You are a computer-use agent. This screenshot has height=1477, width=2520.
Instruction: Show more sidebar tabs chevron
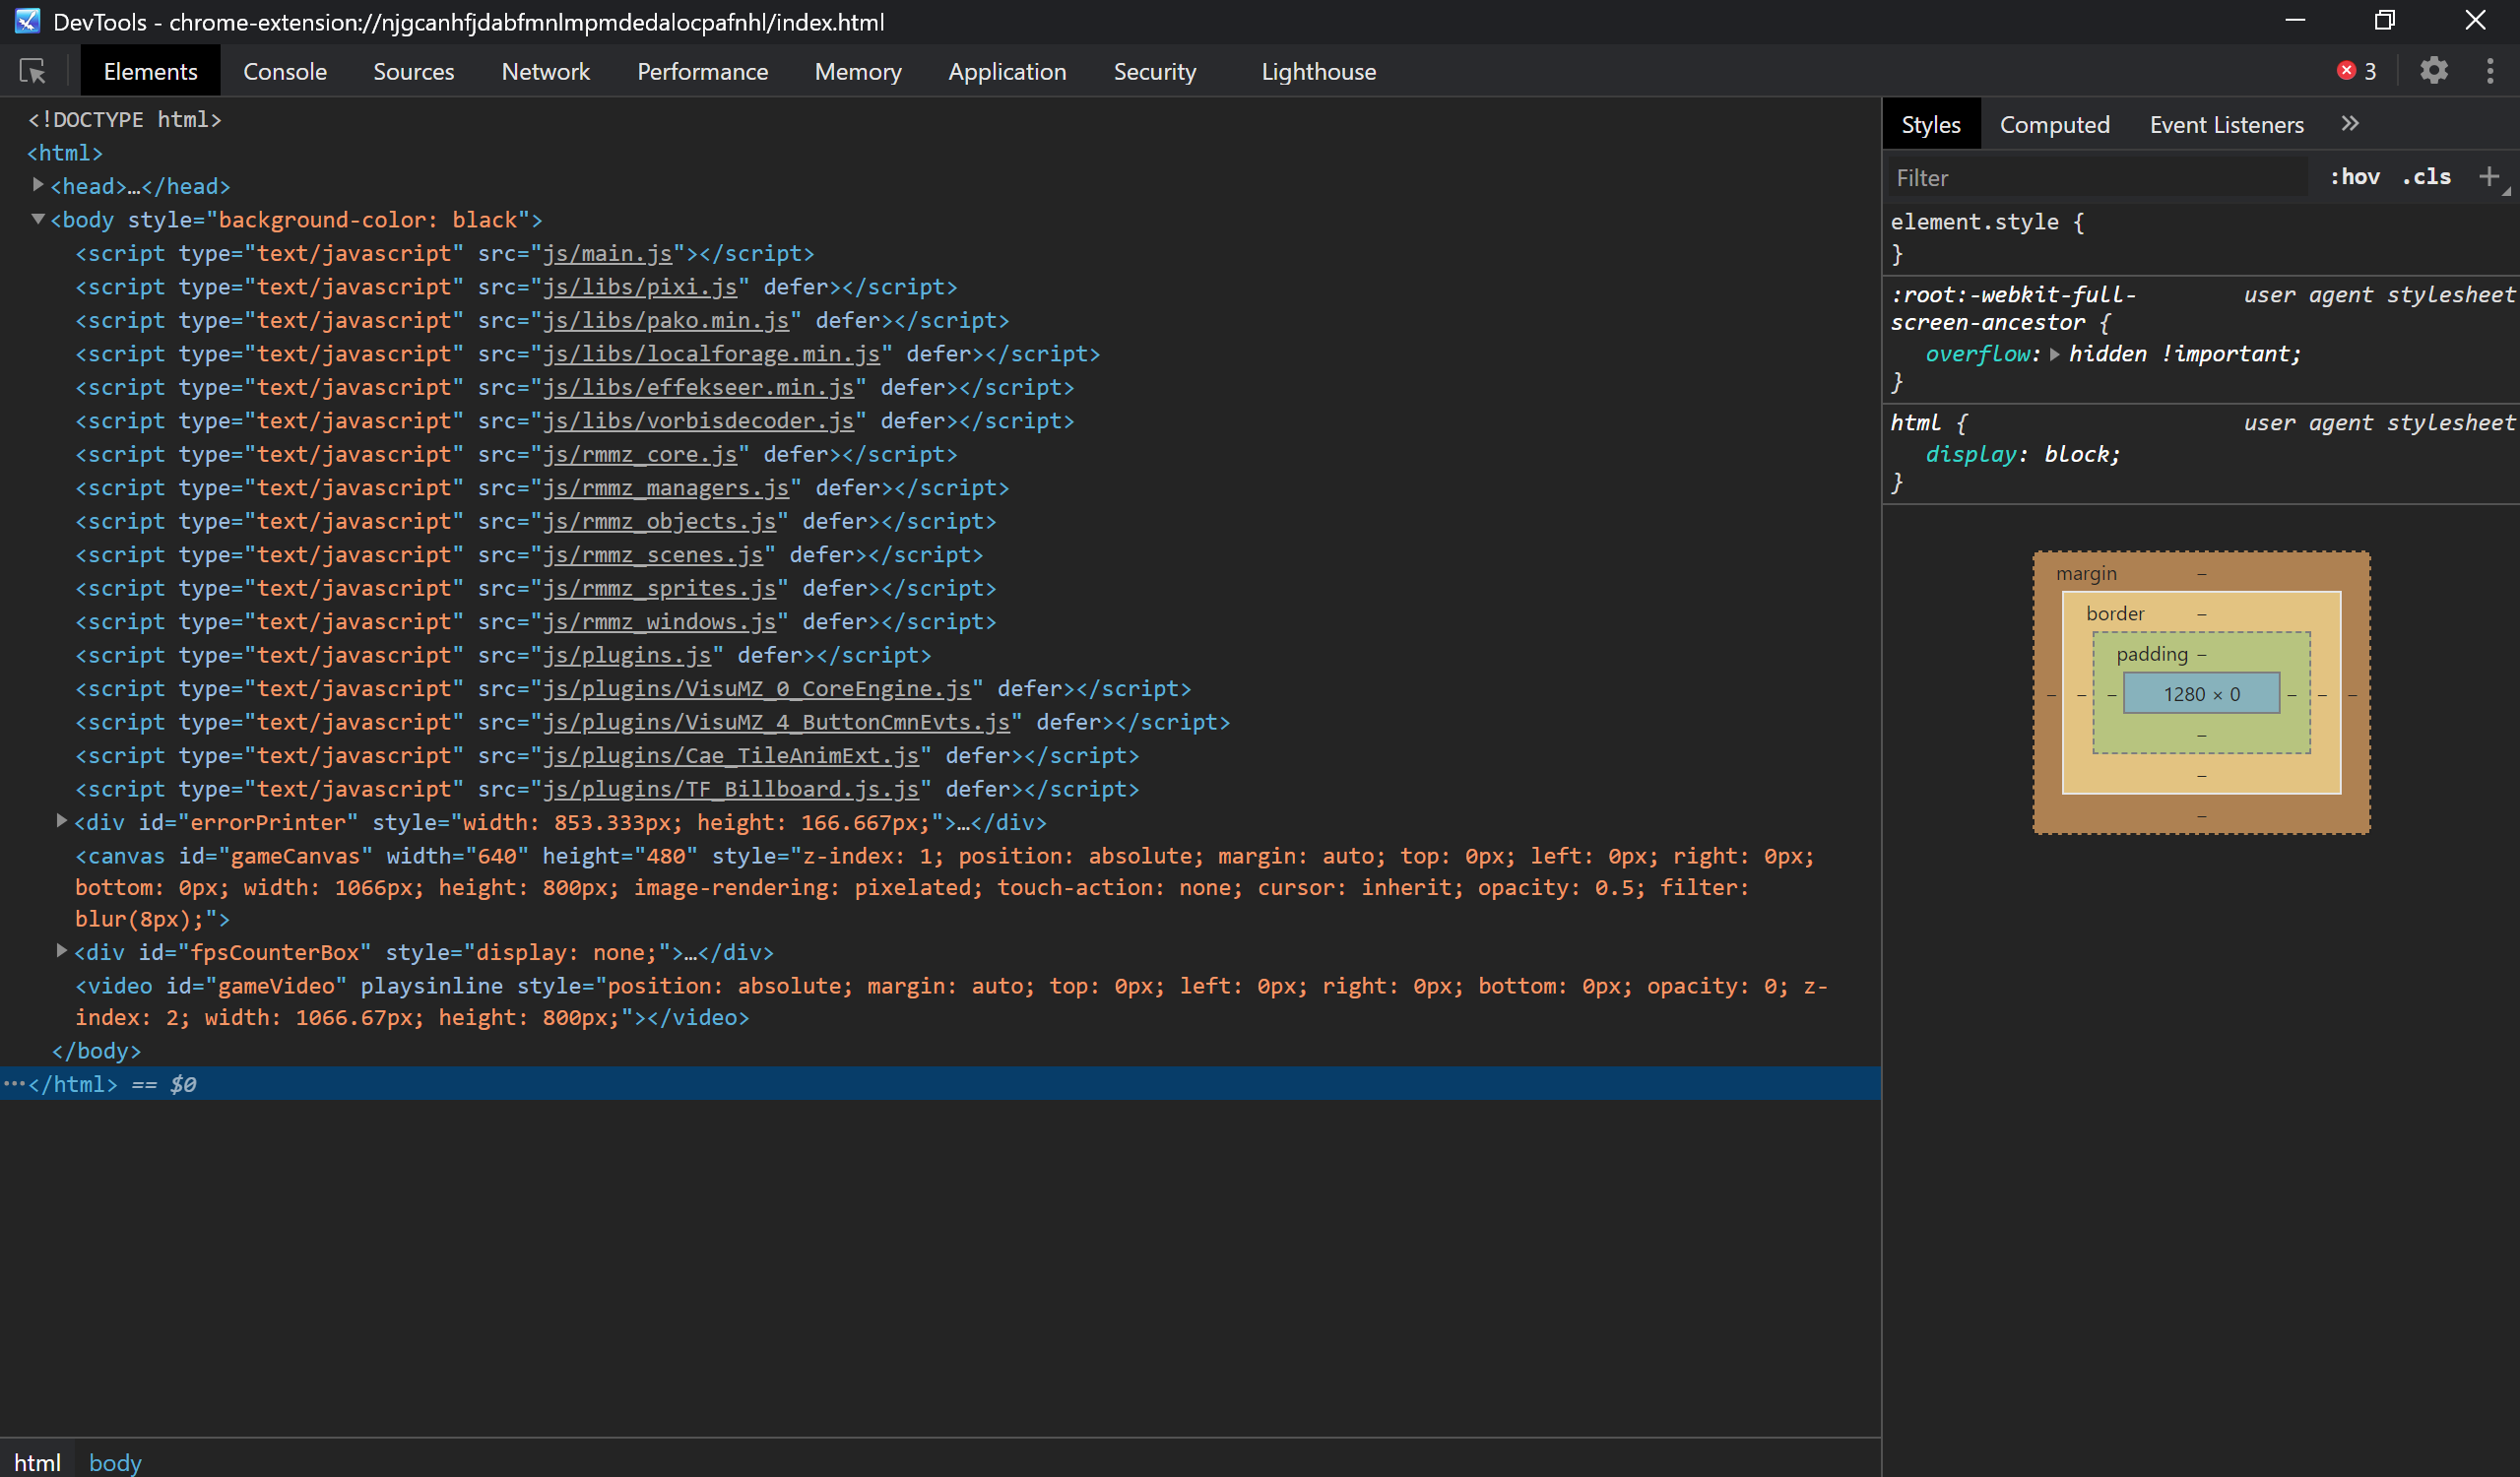point(2350,124)
